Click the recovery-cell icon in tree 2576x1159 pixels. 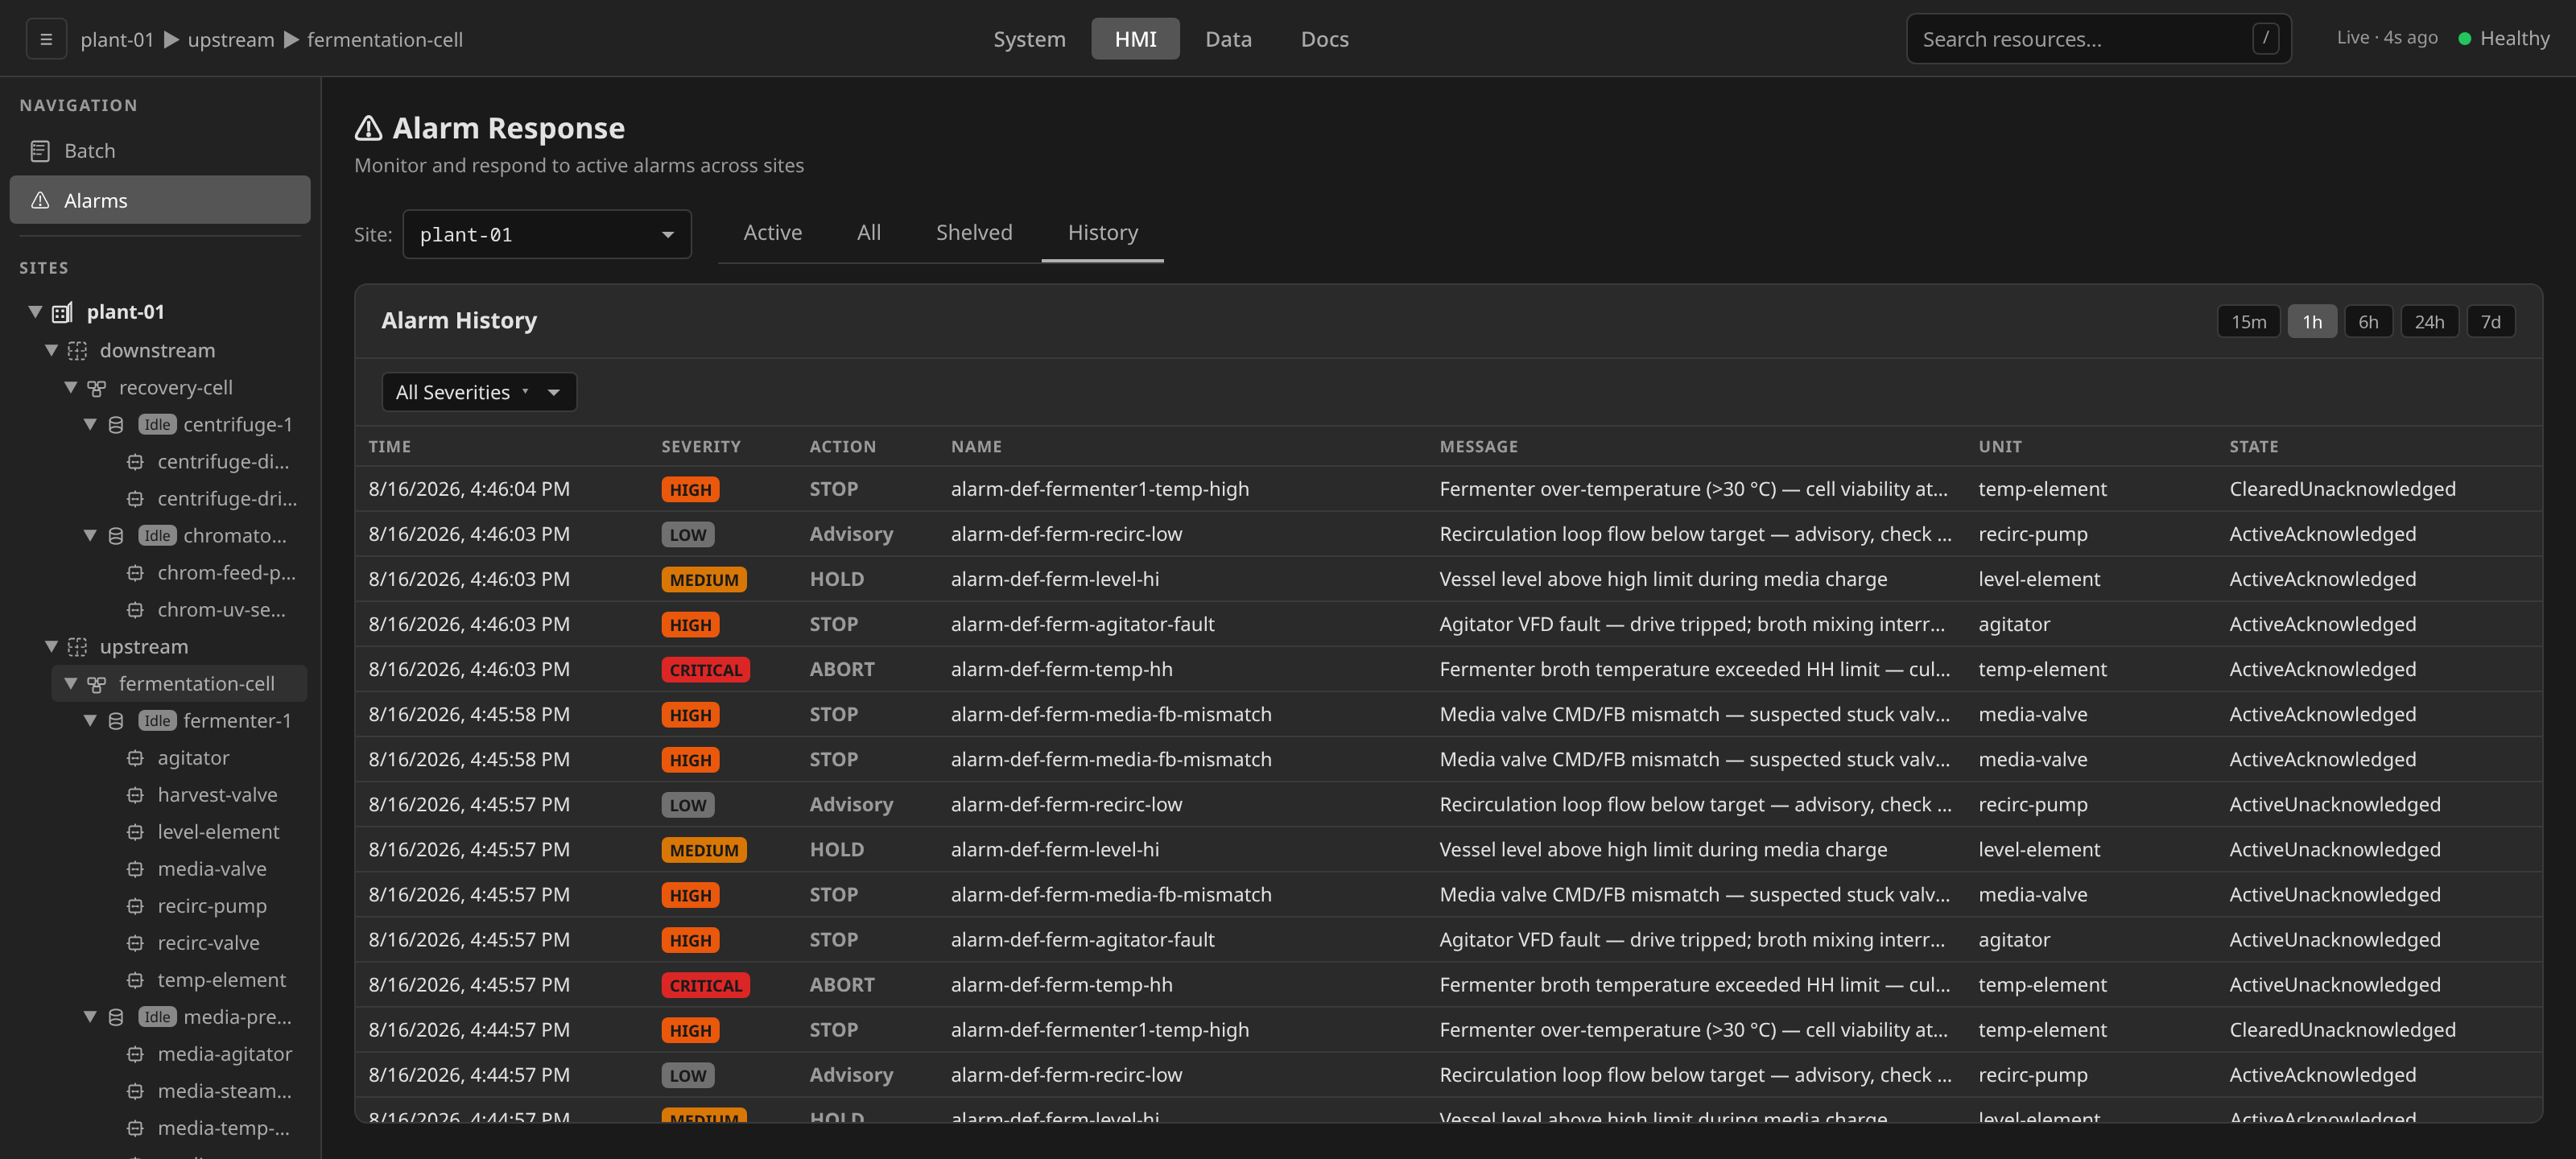96,387
